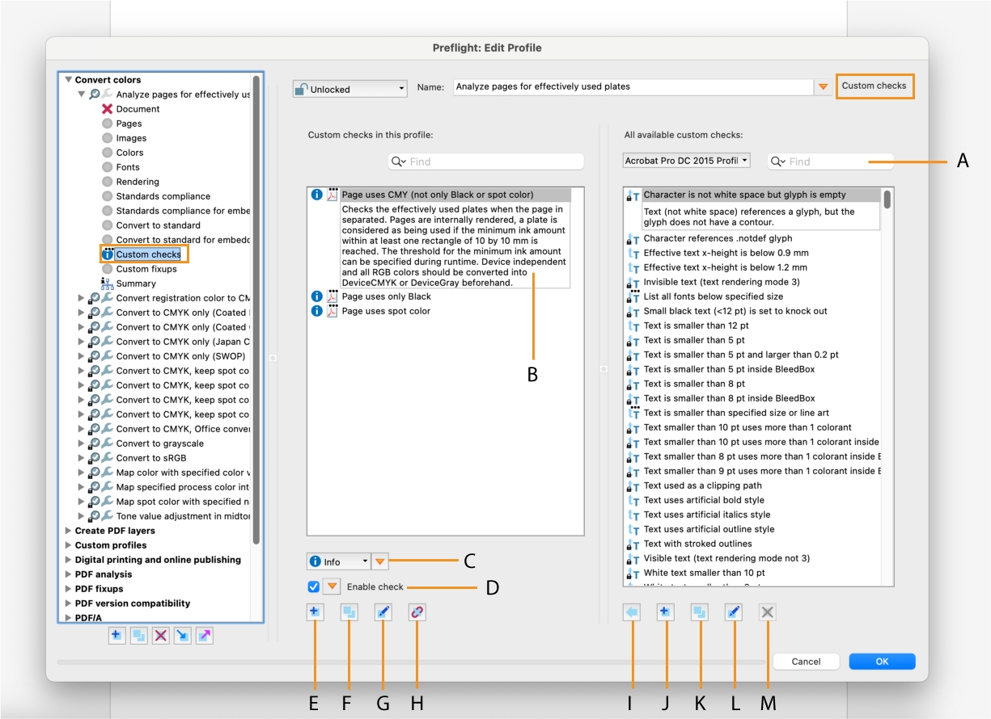Unlink the selected check from the profile

point(417,612)
